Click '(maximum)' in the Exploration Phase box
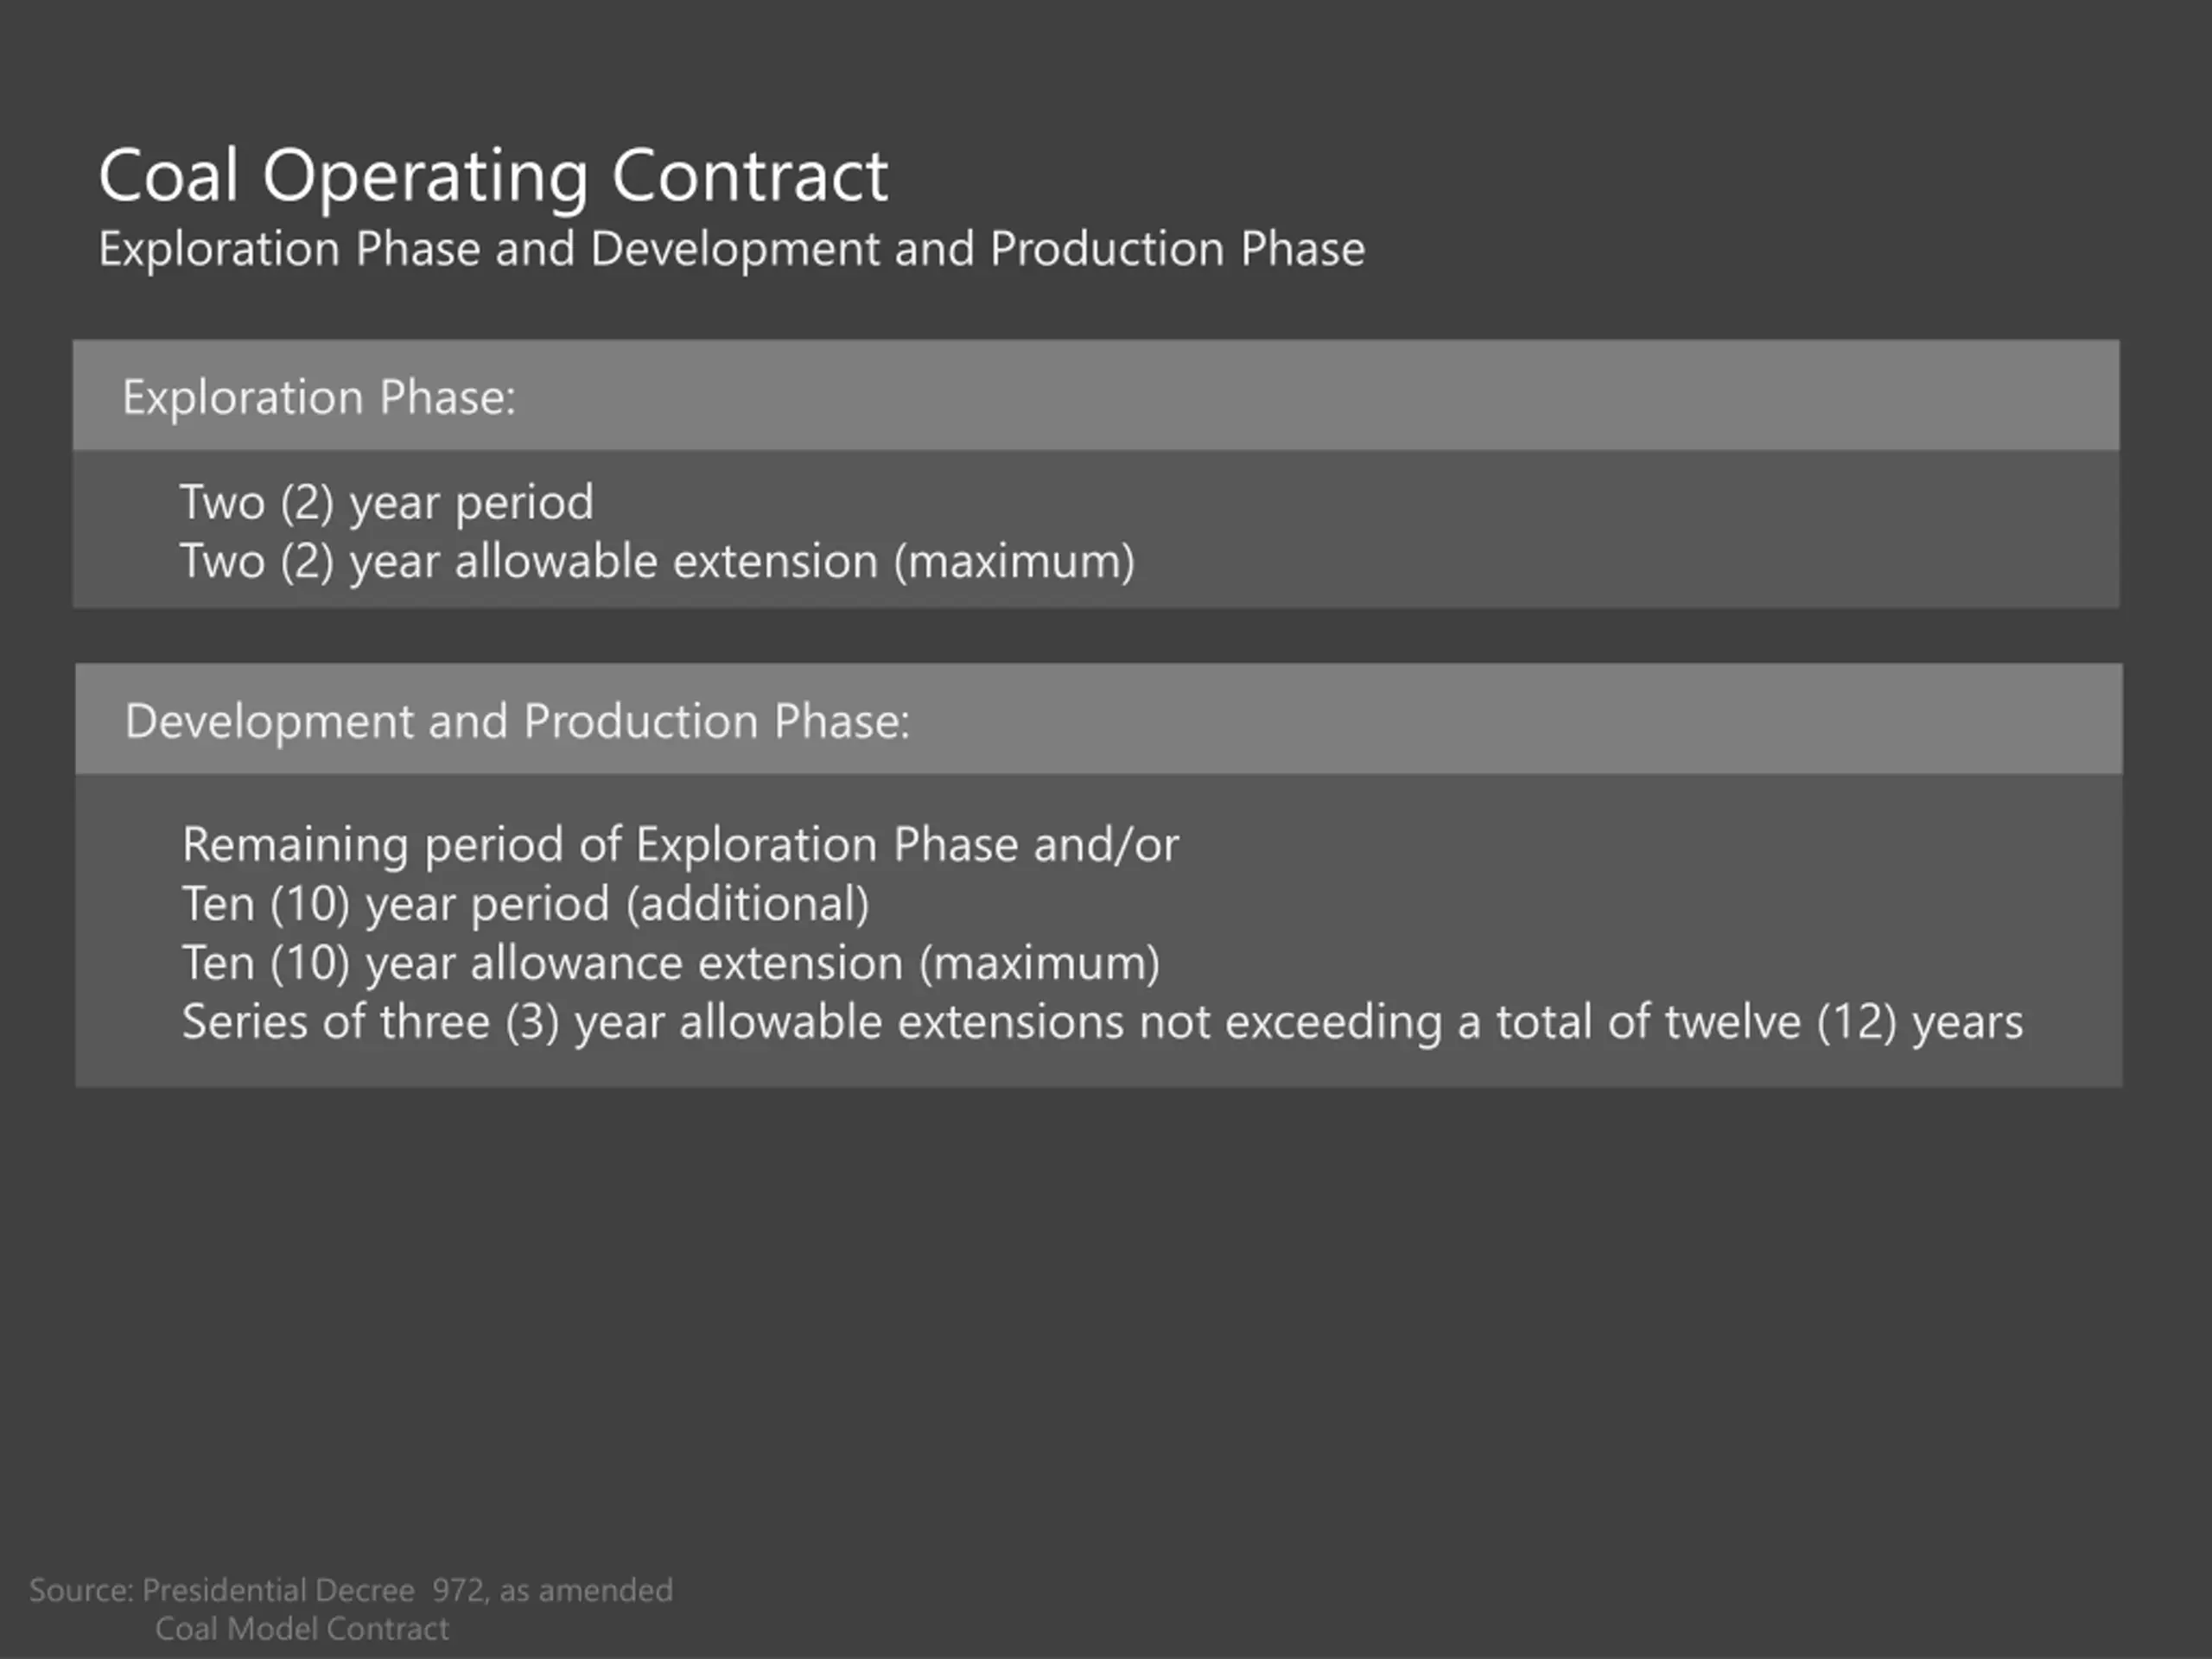 click(x=1014, y=562)
